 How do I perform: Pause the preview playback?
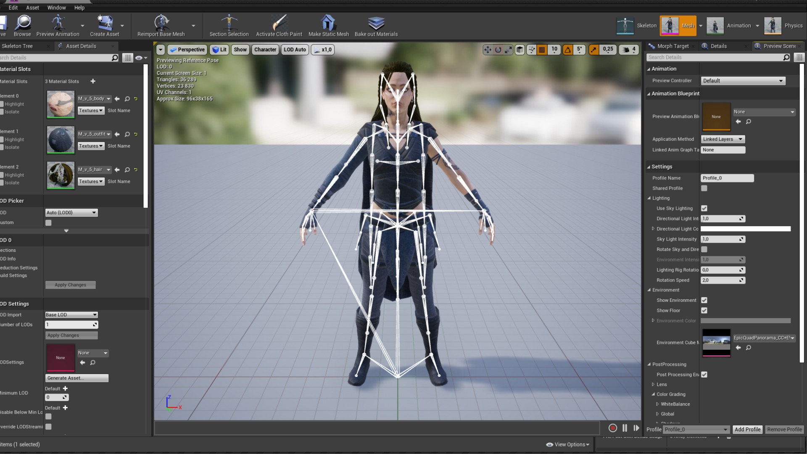[x=625, y=428]
